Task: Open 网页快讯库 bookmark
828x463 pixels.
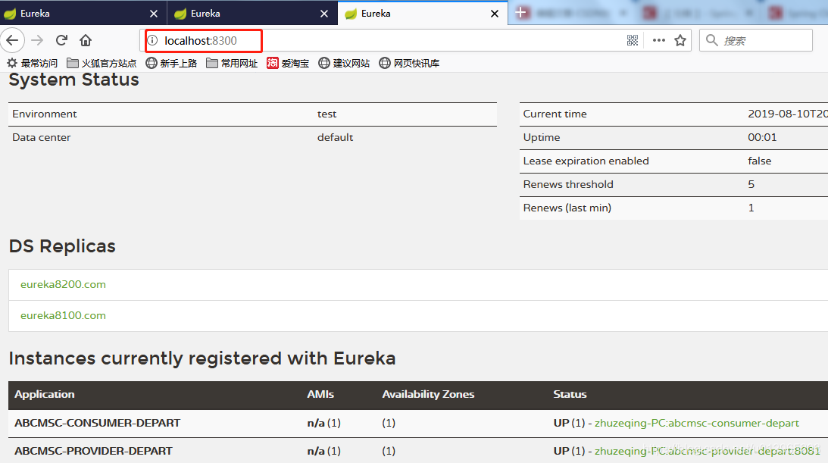Action: pos(409,64)
